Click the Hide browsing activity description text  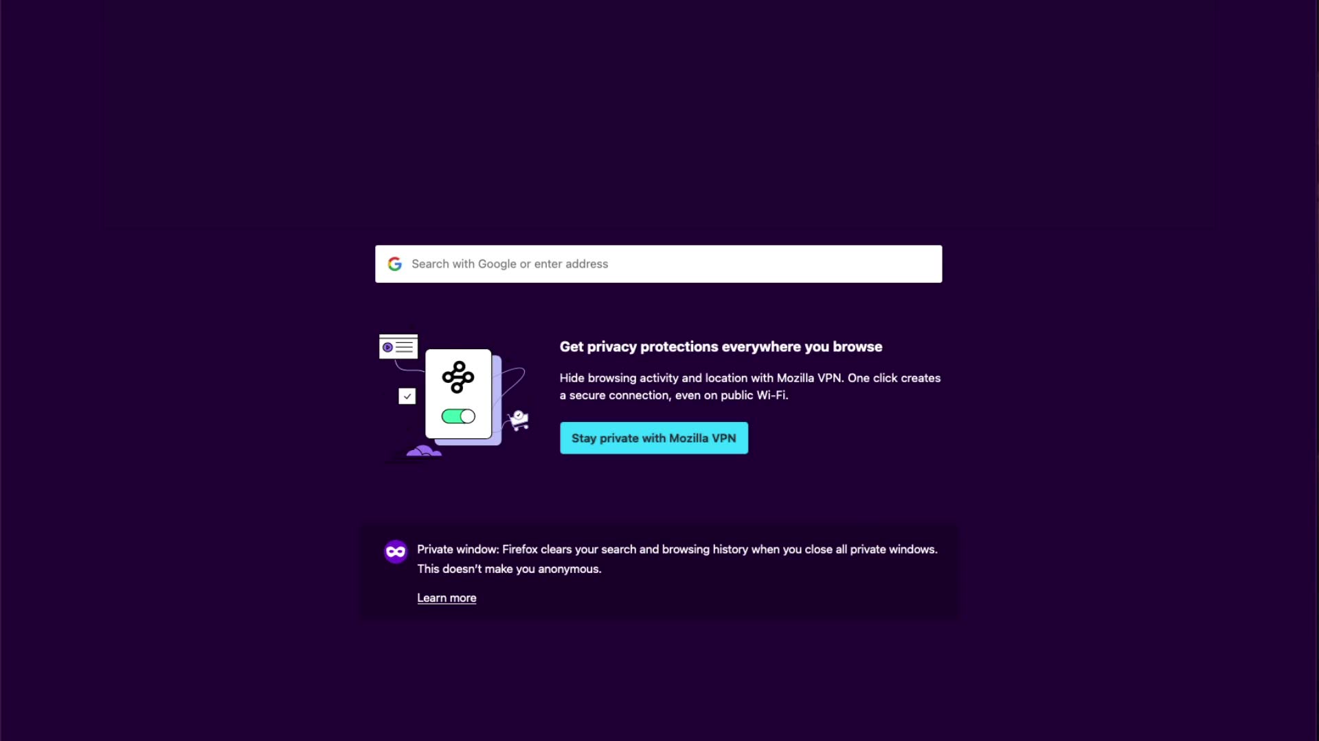click(x=750, y=387)
